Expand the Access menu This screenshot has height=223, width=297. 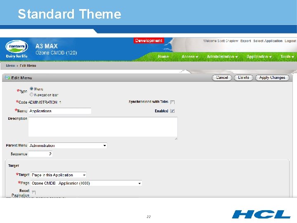point(190,57)
